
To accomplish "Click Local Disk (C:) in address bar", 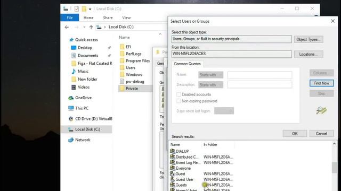I will (x=121, y=27).
